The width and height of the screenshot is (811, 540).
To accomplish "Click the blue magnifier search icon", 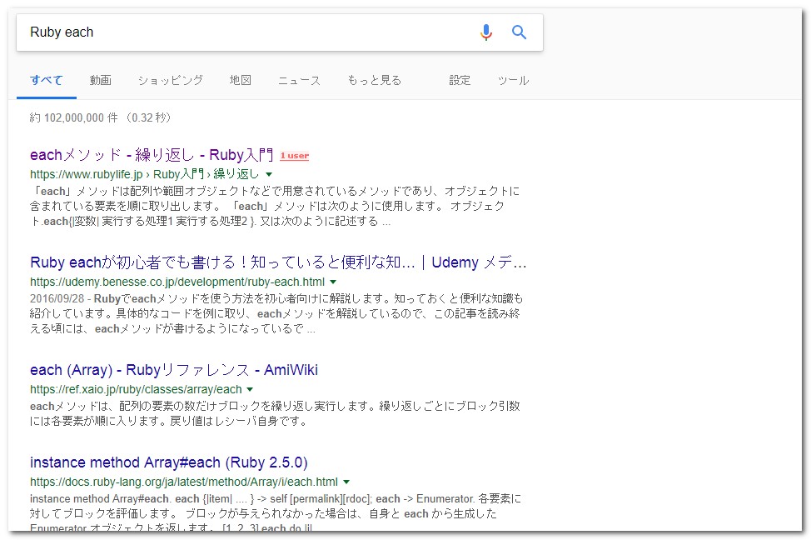I will (519, 32).
